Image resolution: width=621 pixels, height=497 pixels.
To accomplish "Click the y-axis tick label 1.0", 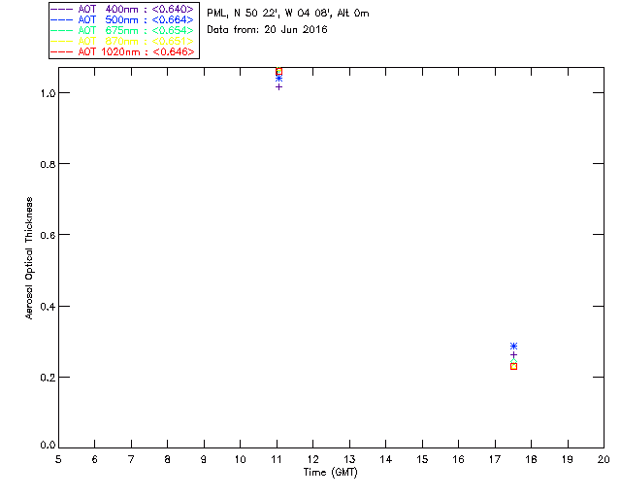I will pos(48,93).
